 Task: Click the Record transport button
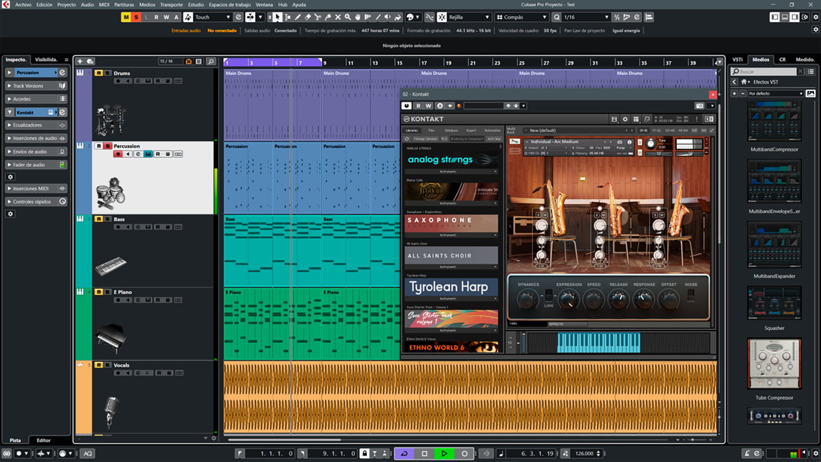(464, 453)
